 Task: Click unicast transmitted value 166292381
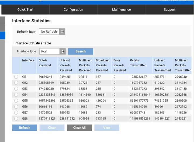[162, 95]
